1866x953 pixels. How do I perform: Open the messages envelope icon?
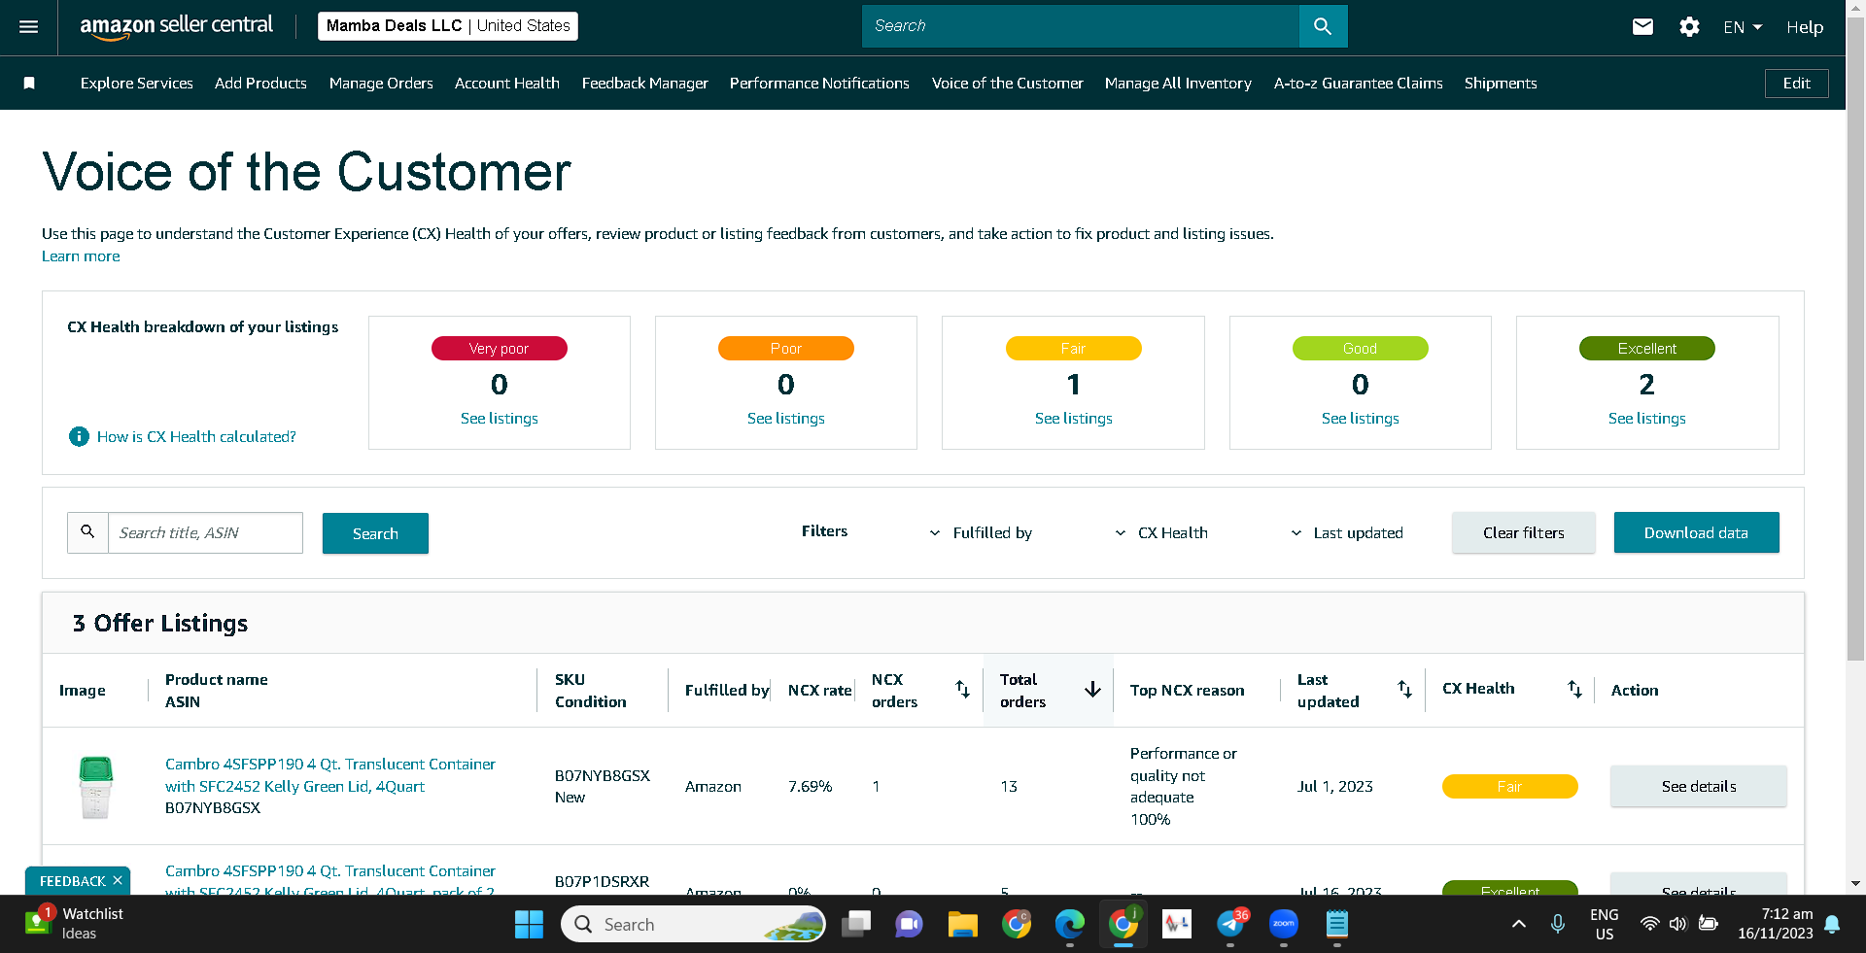pos(1642,27)
